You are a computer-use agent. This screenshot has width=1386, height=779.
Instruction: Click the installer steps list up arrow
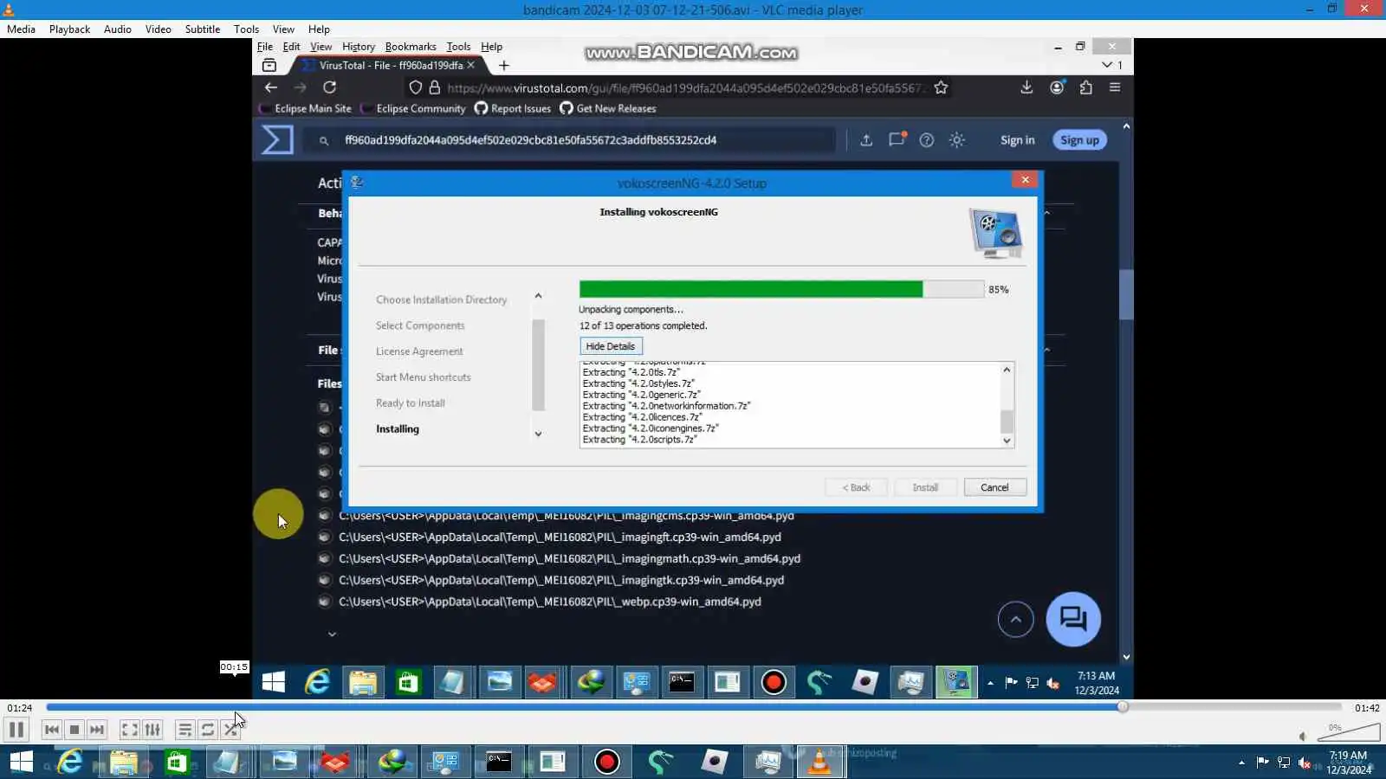(x=538, y=296)
